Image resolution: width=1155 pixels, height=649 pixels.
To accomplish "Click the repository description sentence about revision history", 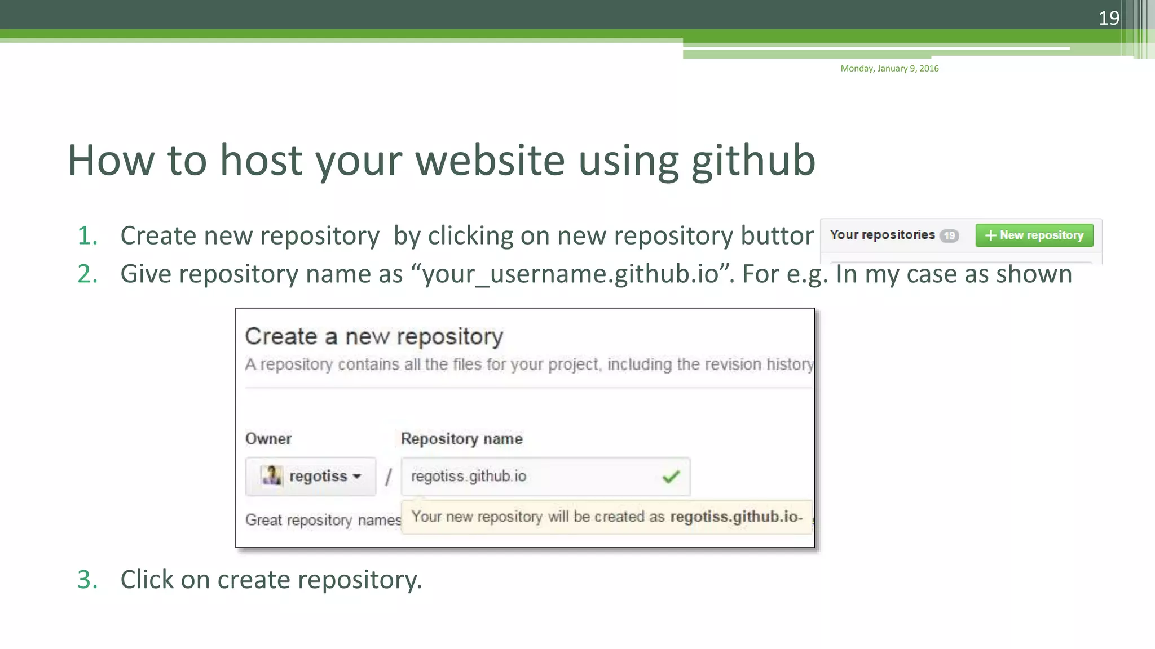I will coord(530,364).
